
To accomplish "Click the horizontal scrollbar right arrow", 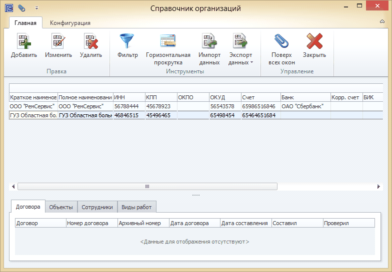I will (x=378, y=187).
